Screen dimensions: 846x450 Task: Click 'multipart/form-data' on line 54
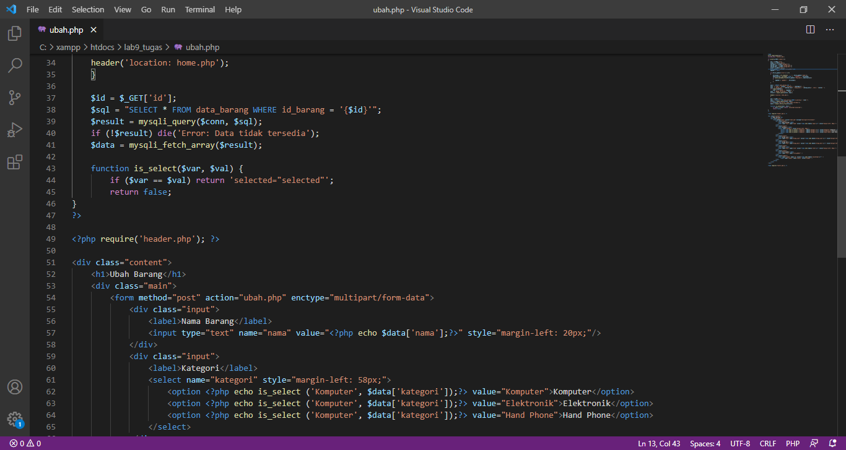tap(379, 297)
